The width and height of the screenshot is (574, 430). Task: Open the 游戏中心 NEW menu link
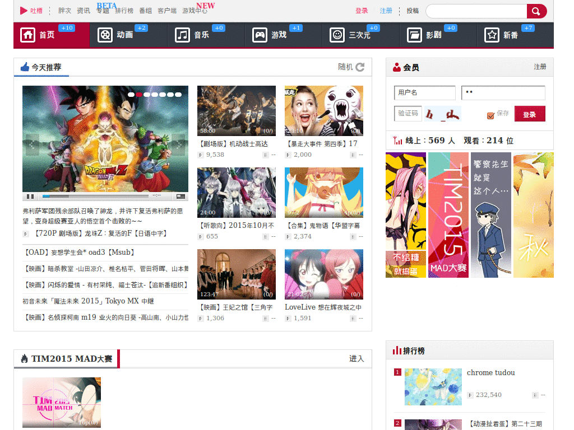pyautogui.click(x=195, y=11)
